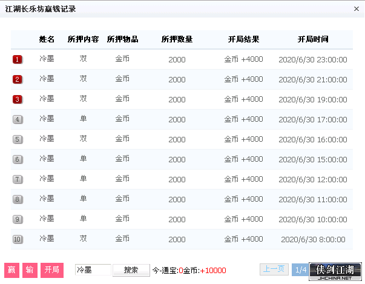Click the 所押物品 column header
Image resolution: width=365 pixels, height=284 pixels.
pos(122,39)
